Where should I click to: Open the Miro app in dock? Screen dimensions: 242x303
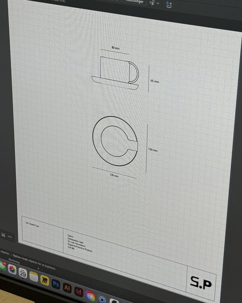coord(45,280)
